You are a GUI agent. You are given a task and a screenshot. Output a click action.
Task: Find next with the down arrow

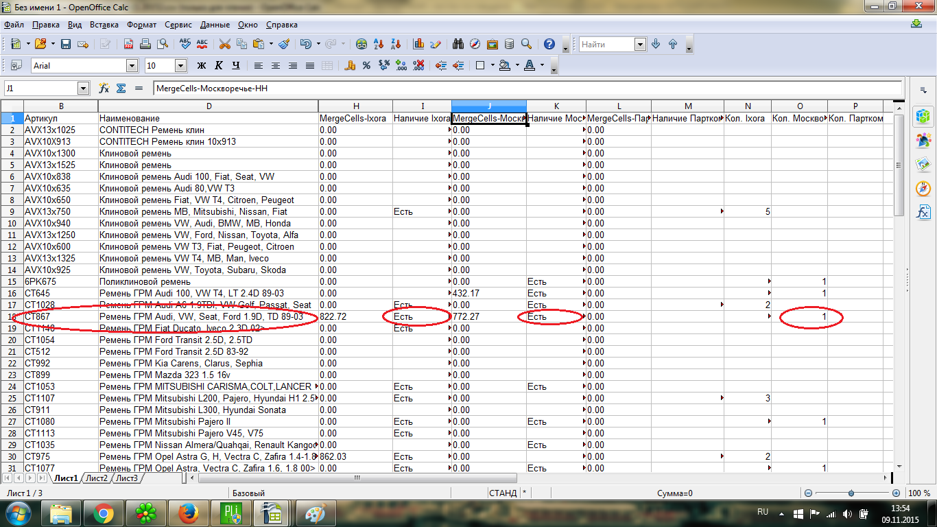pos(656,44)
